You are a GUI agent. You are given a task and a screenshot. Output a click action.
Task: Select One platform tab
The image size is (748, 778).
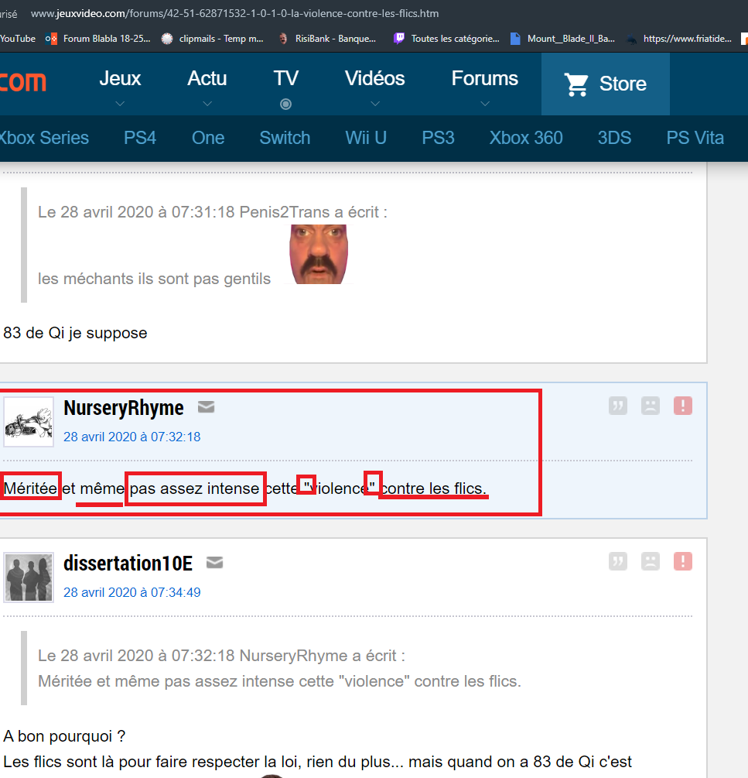coord(208,138)
